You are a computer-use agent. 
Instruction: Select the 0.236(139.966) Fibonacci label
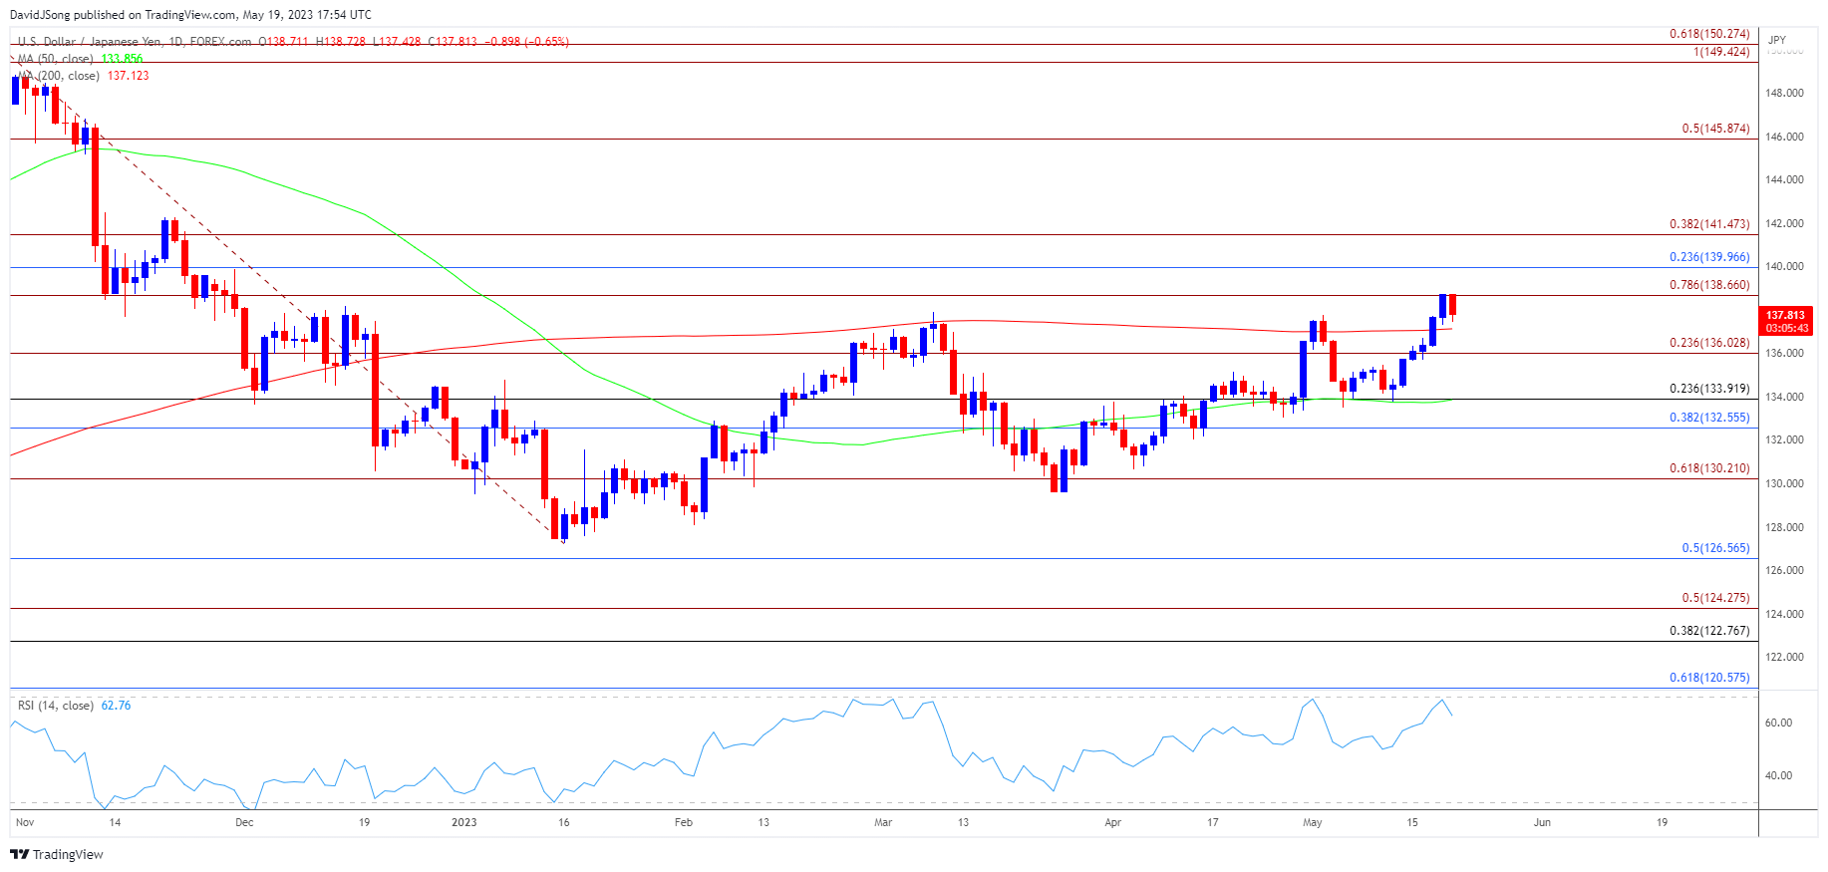click(x=1709, y=257)
